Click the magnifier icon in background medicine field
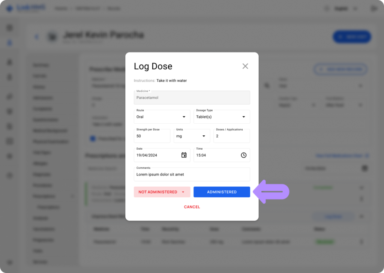The image size is (384, 273). pos(267,86)
